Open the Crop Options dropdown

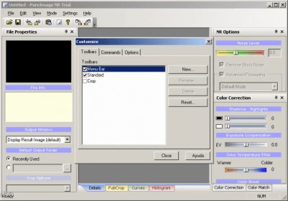[x=68, y=188]
